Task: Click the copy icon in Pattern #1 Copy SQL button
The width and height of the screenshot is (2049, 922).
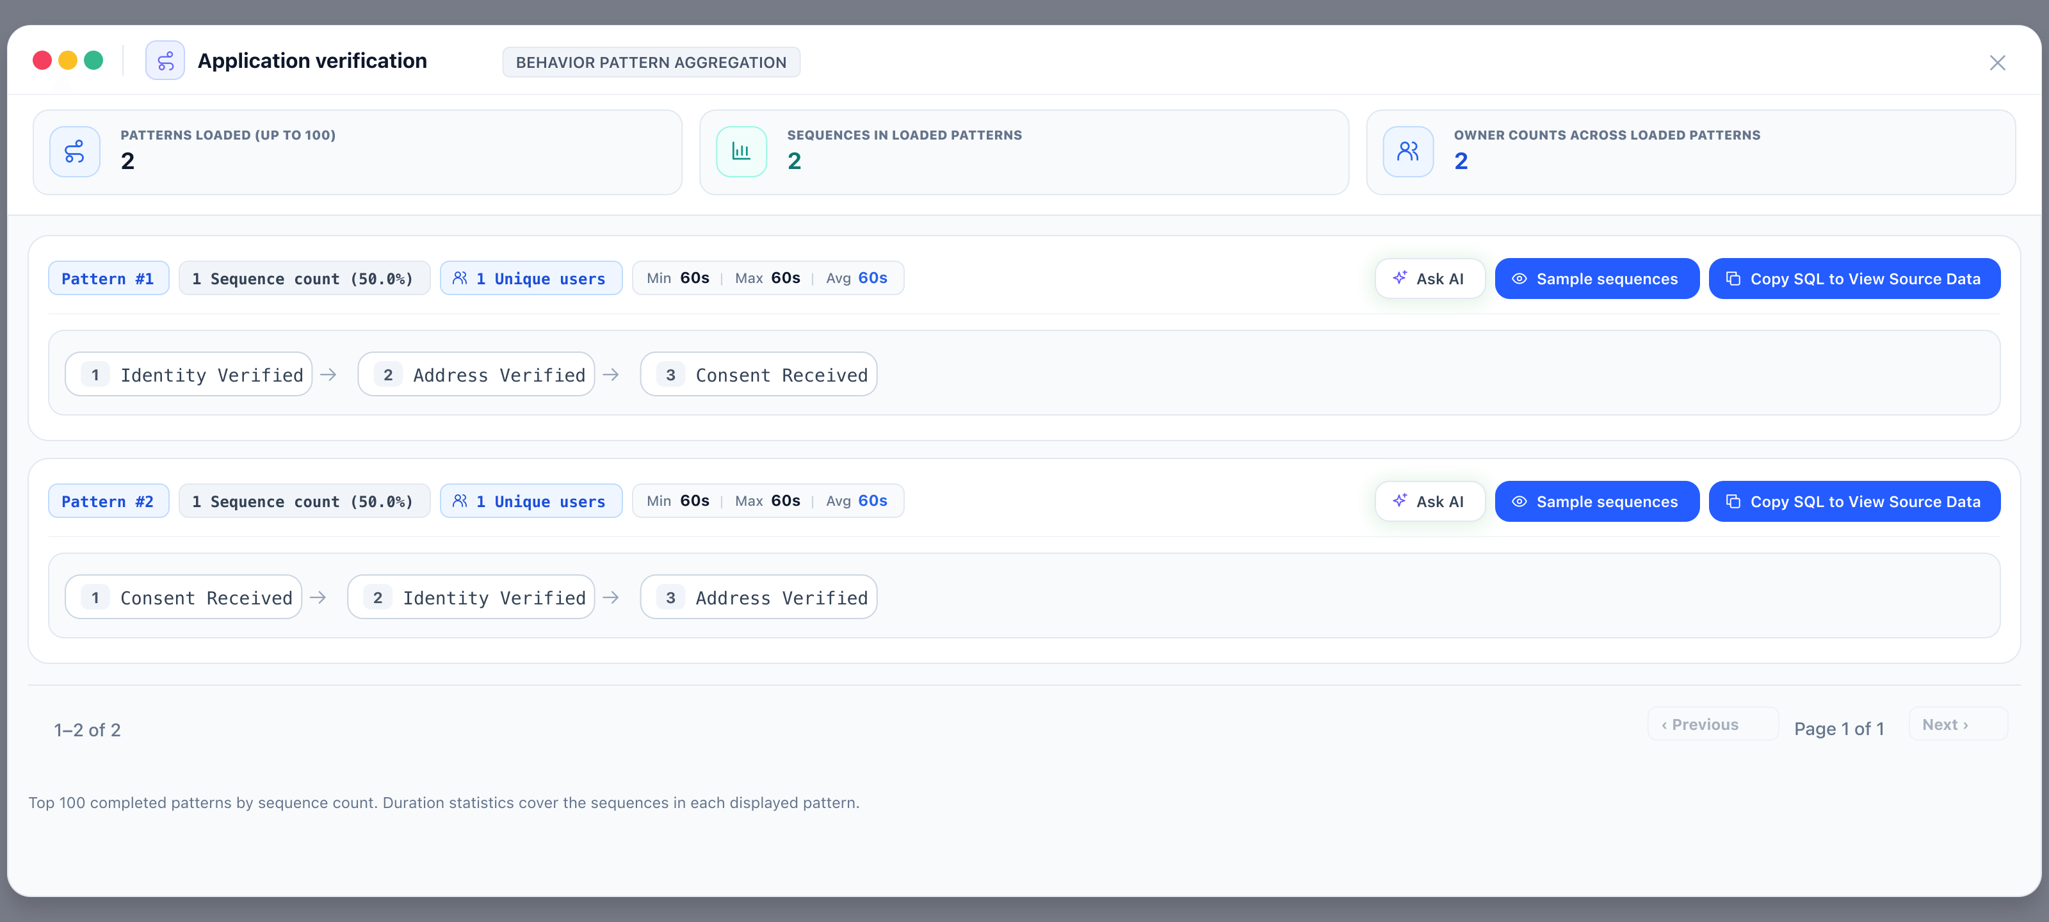Action: click(x=1733, y=279)
